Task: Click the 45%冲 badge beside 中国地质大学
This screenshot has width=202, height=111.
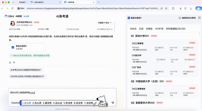Action: pyautogui.click(x=169, y=81)
